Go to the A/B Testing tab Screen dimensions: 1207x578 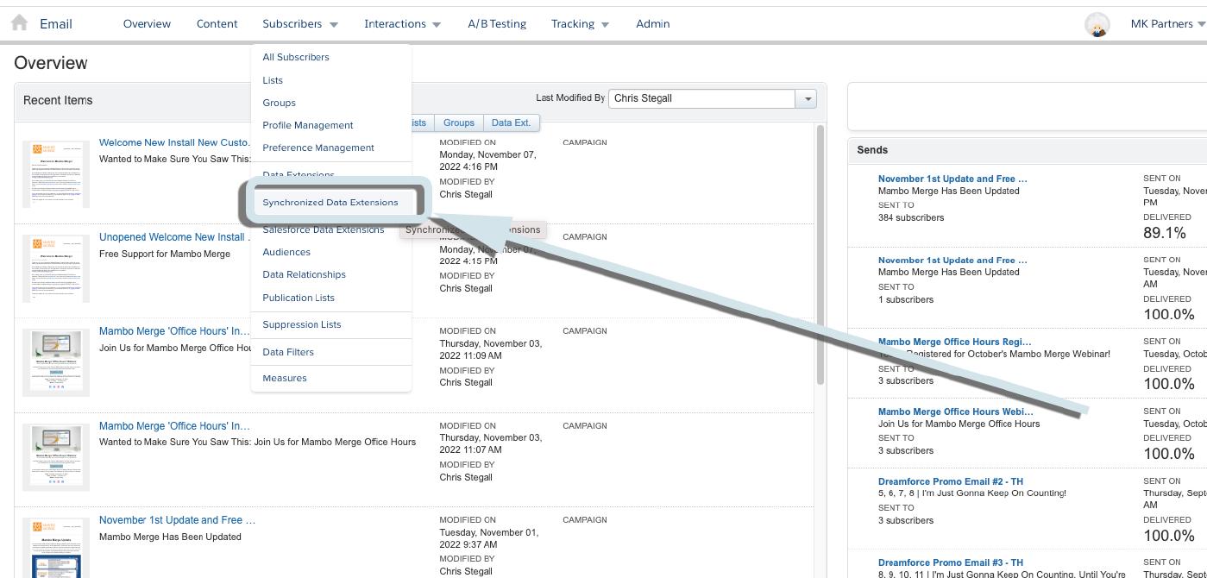coord(497,24)
